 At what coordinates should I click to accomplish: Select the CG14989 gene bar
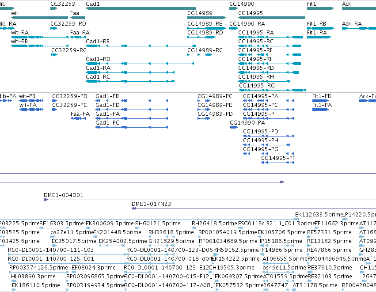(x=207, y=18)
